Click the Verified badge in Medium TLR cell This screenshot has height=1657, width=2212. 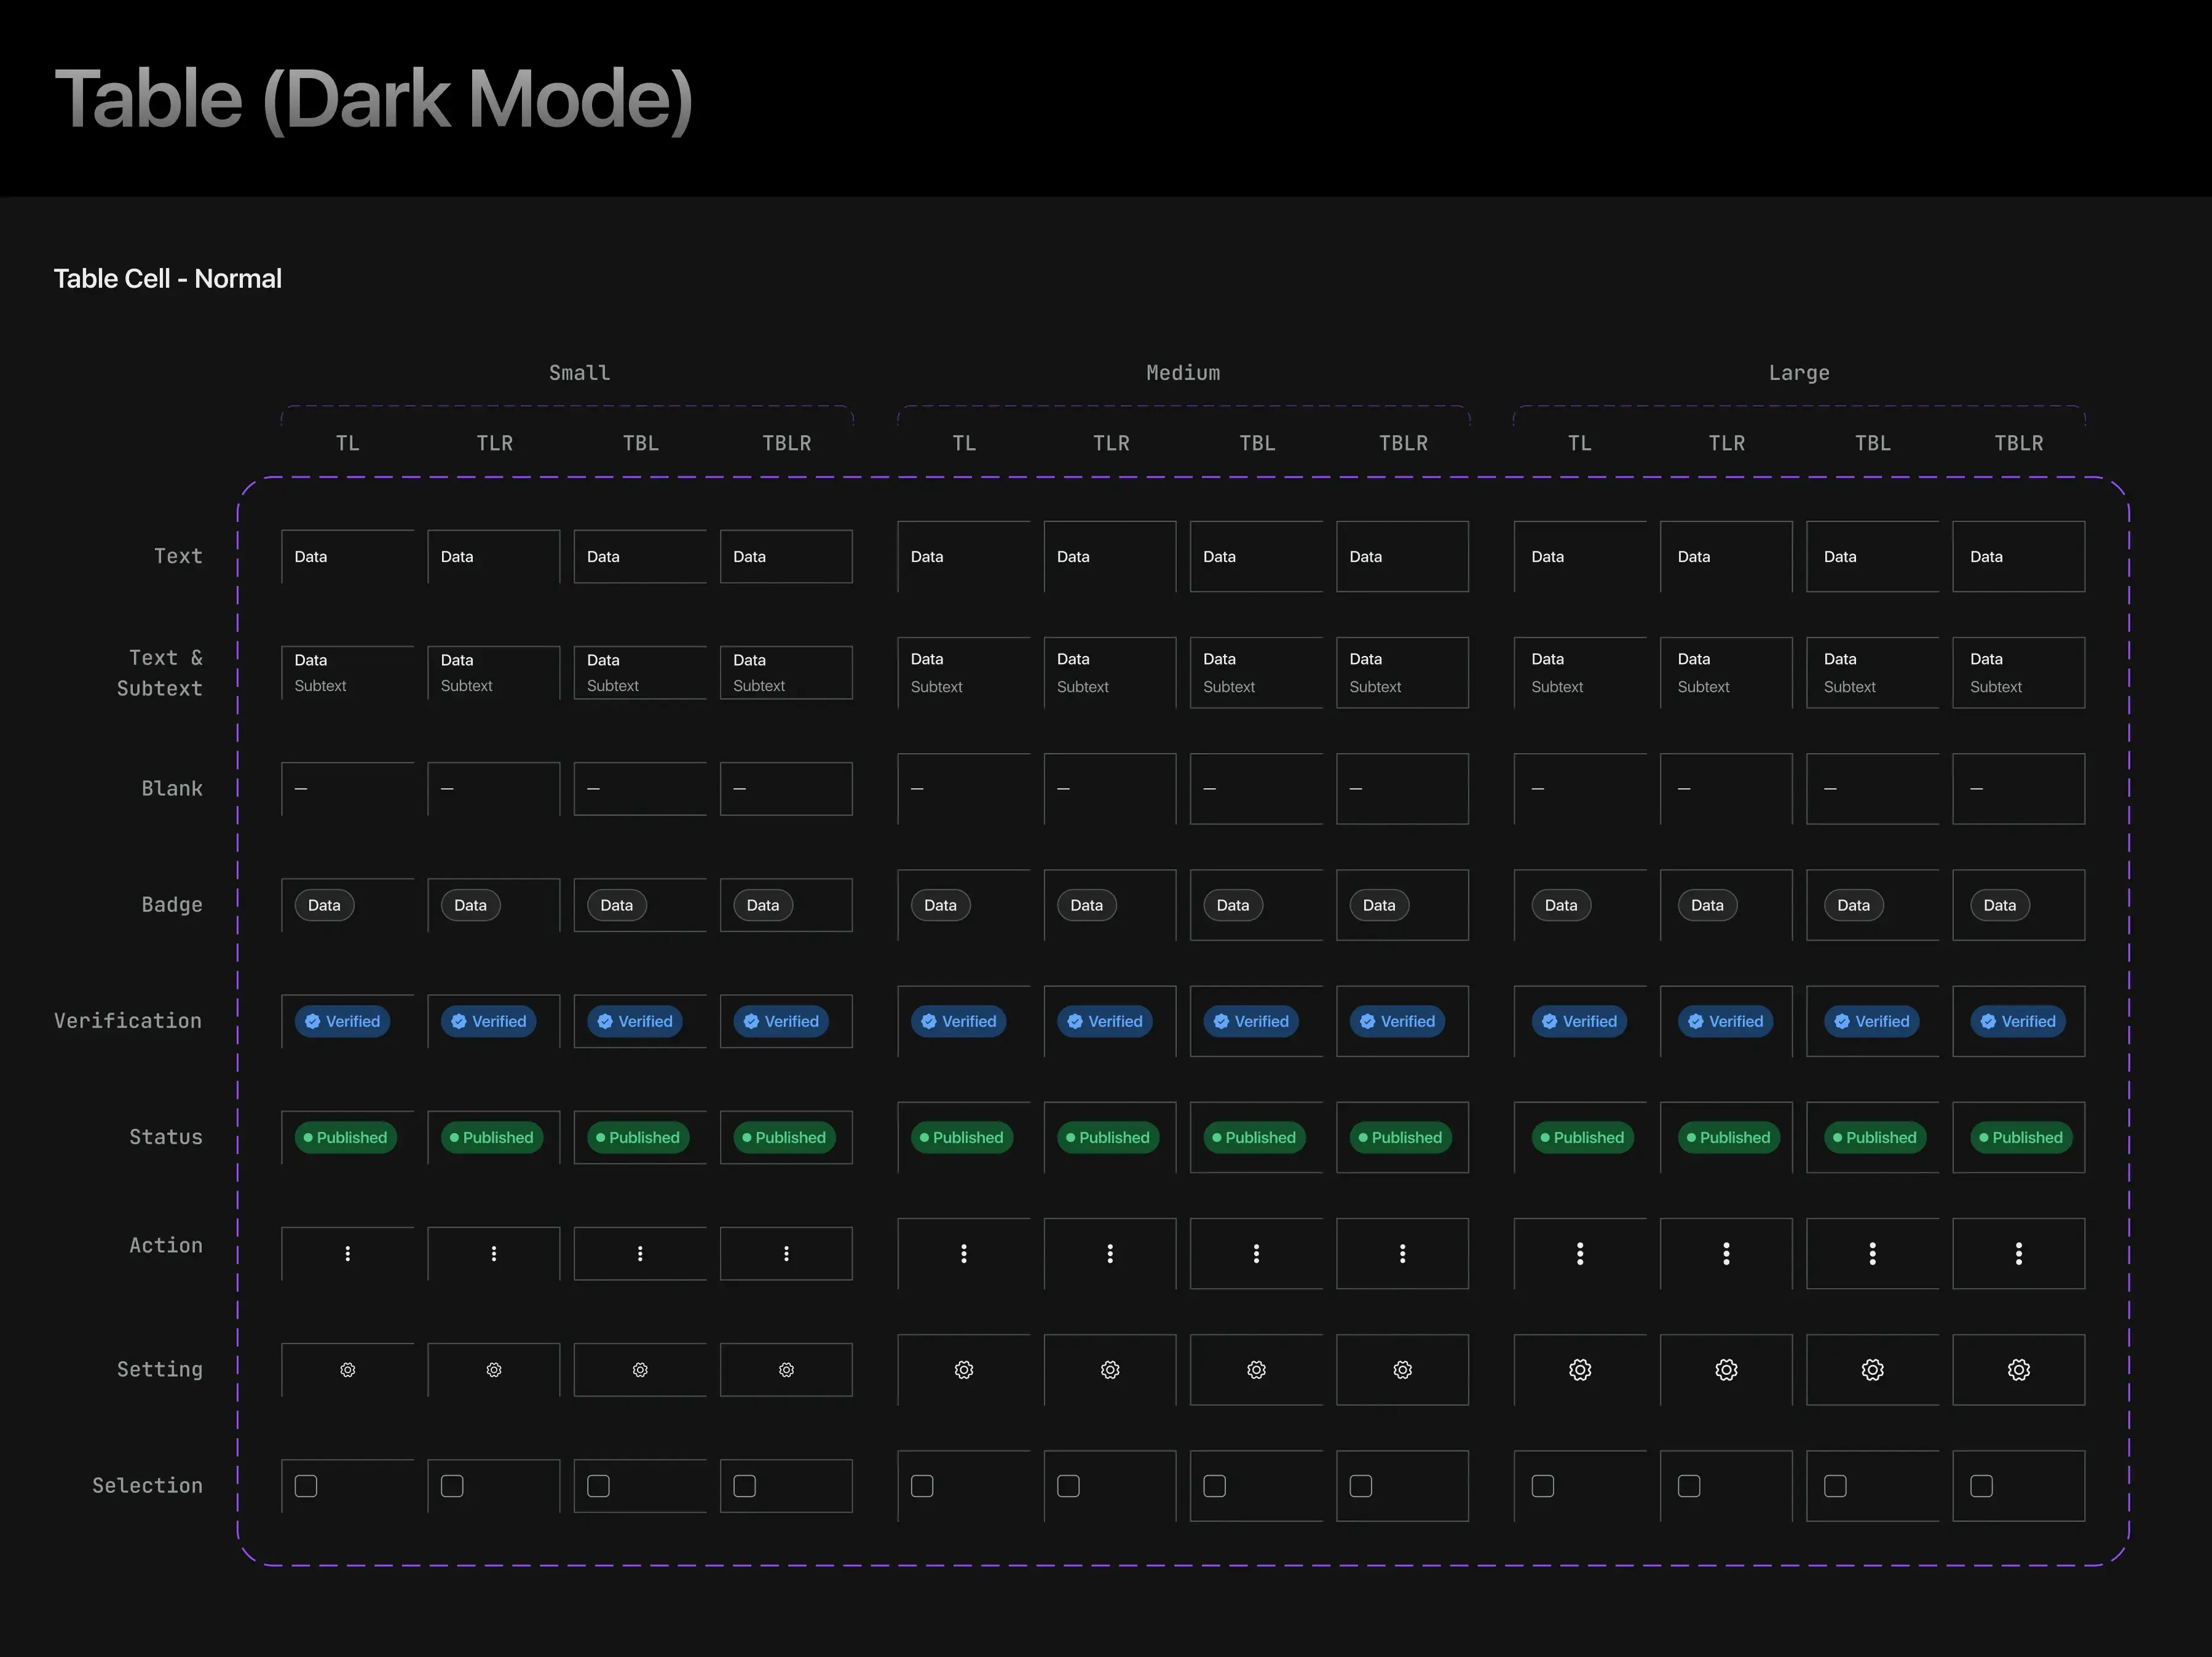(x=1105, y=1021)
